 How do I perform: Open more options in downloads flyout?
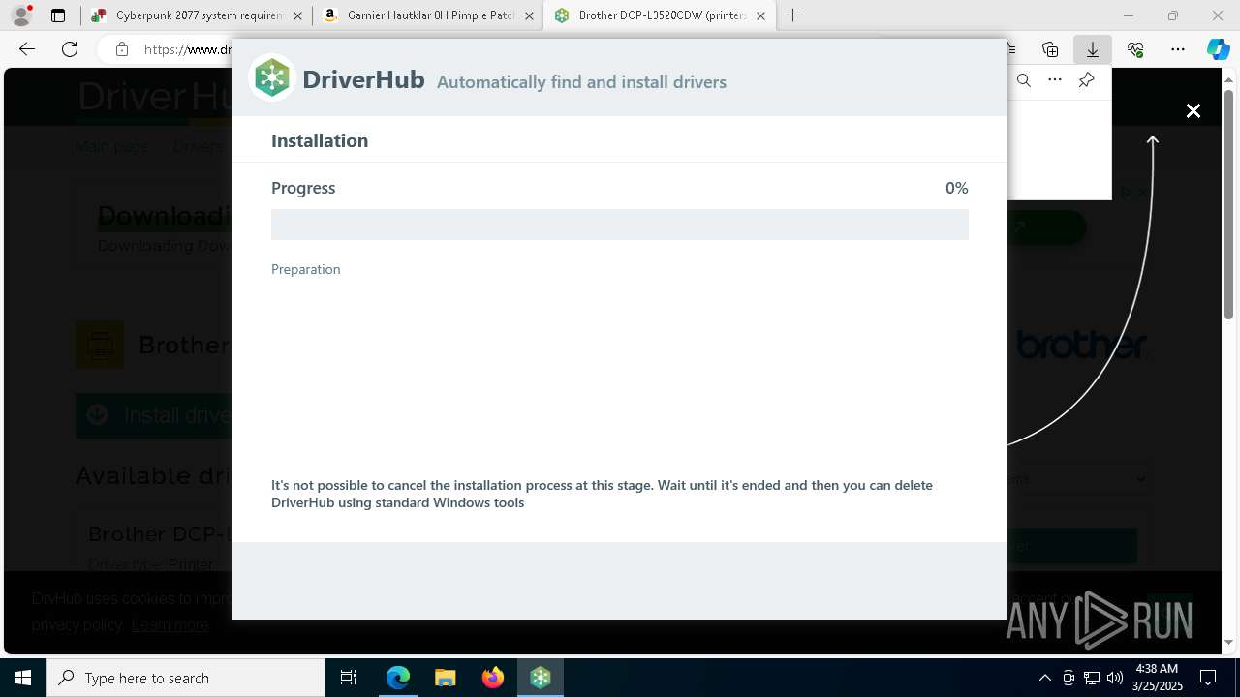[1055, 80]
